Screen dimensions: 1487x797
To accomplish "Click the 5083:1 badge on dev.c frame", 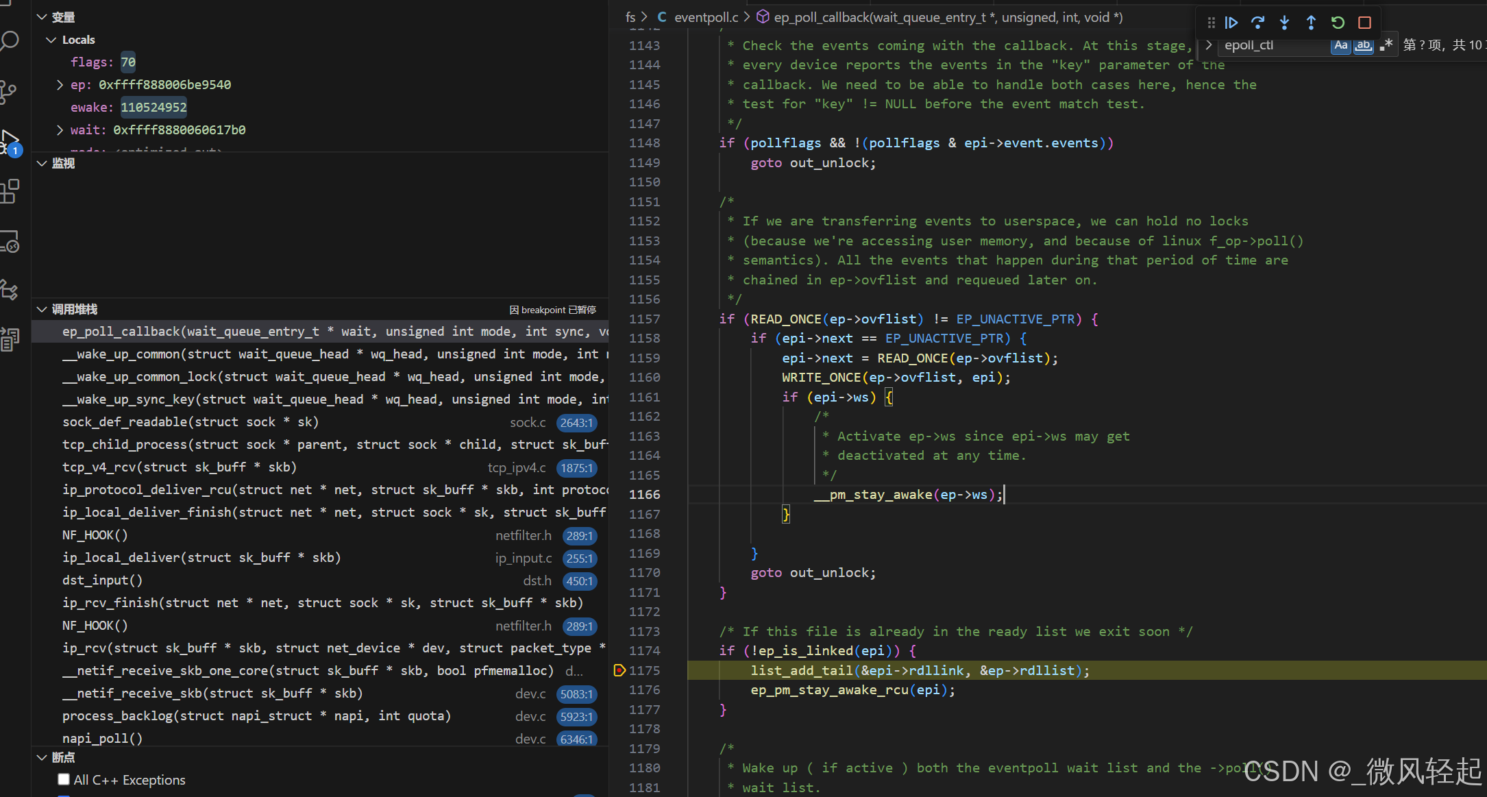I will click(x=576, y=694).
